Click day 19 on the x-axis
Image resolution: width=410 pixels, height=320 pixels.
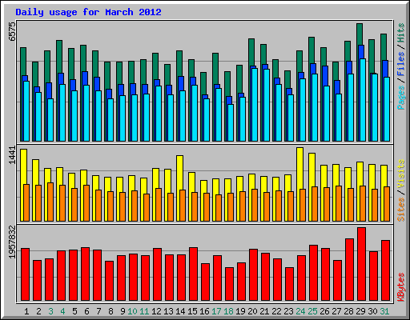click(240, 311)
